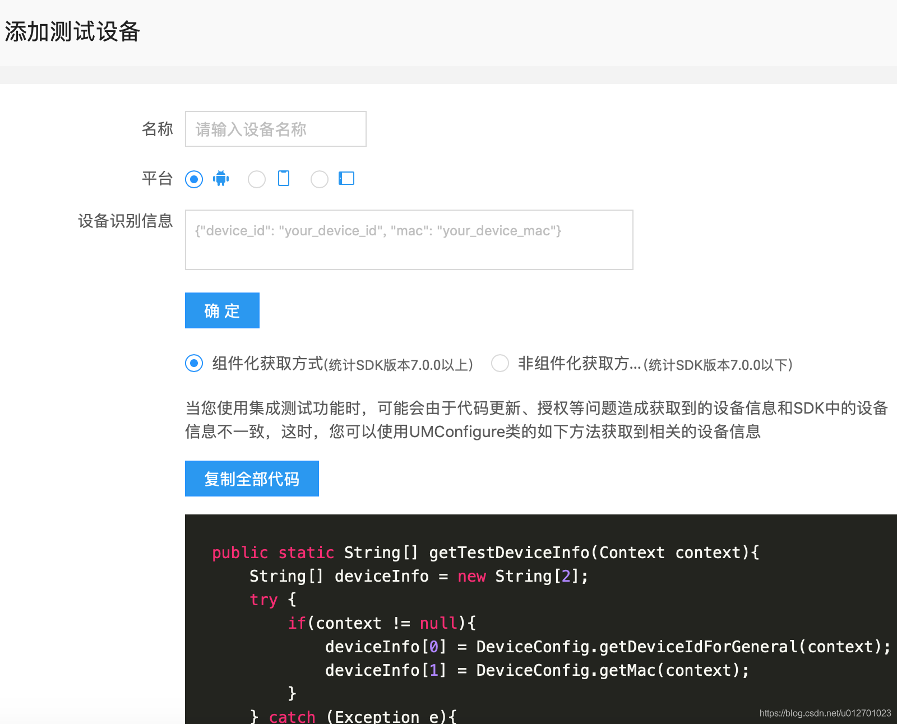Image resolution: width=897 pixels, height=724 pixels.
Task: Click the tablet platform icon
Action: (346, 178)
